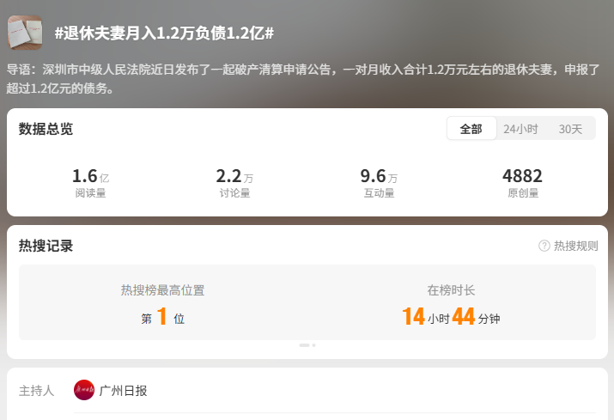Click the 9.6万 互动量 statistic
614x420 pixels.
point(379,183)
